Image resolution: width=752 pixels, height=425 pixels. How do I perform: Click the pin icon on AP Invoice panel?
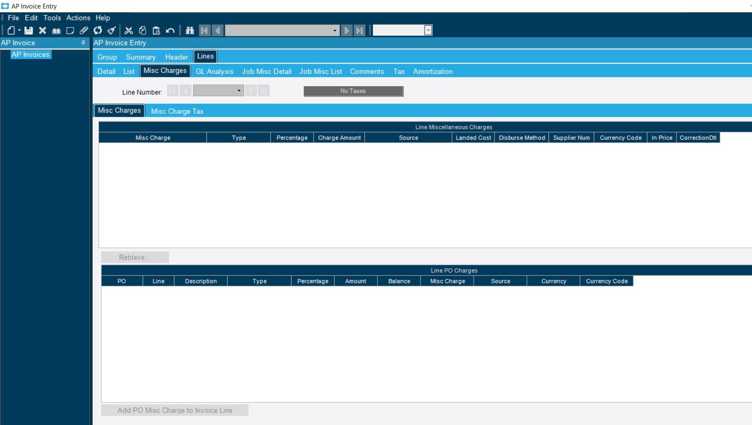(x=83, y=42)
